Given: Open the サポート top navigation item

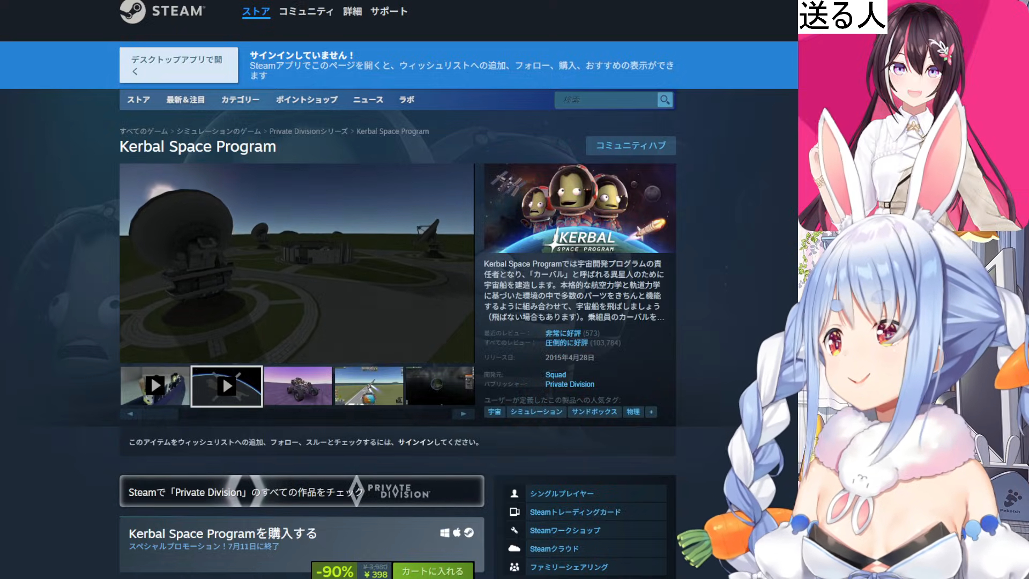Looking at the screenshot, I should (389, 11).
